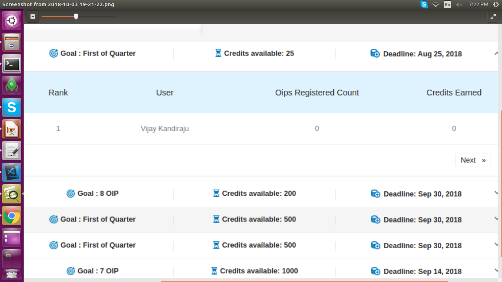Viewport: 502px width, 282px height.
Task: Open the clock menu showing 7:22 PM
Action: pos(478,4)
